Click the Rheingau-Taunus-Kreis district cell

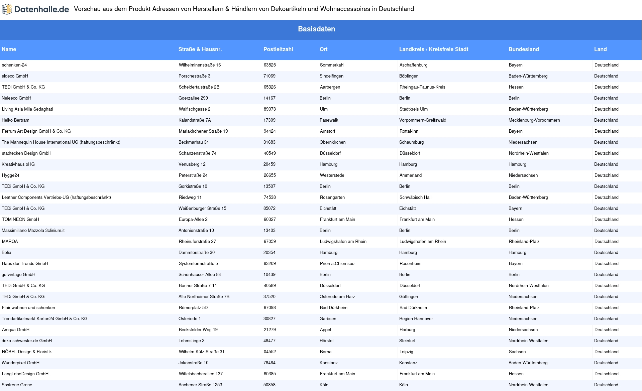(422, 87)
